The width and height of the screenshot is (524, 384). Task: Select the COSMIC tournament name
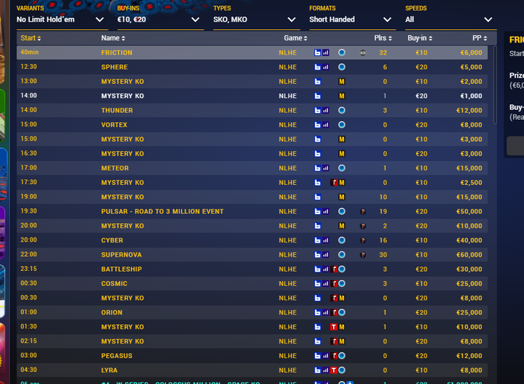114,284
